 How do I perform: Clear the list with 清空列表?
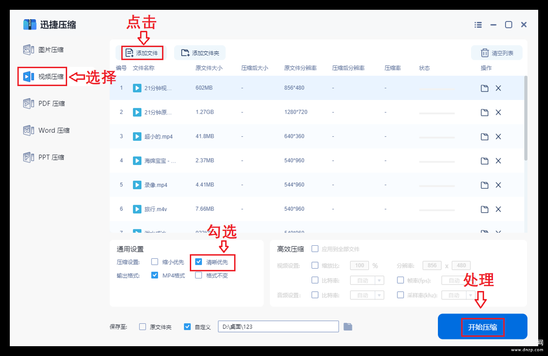(497, 53)
